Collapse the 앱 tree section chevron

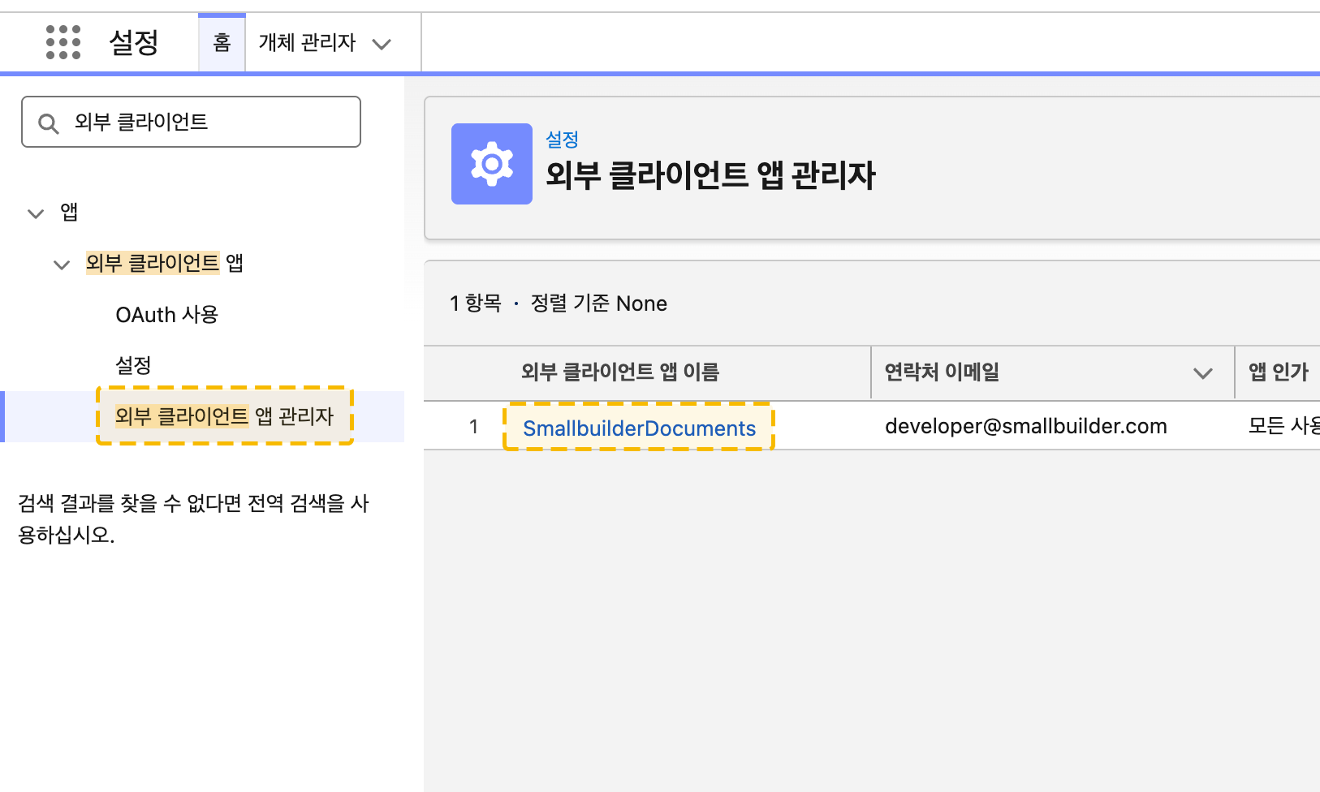(x=36, y=213)
